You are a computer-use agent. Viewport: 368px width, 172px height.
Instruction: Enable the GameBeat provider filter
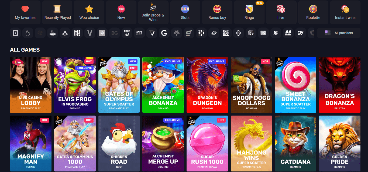(139, 33)
